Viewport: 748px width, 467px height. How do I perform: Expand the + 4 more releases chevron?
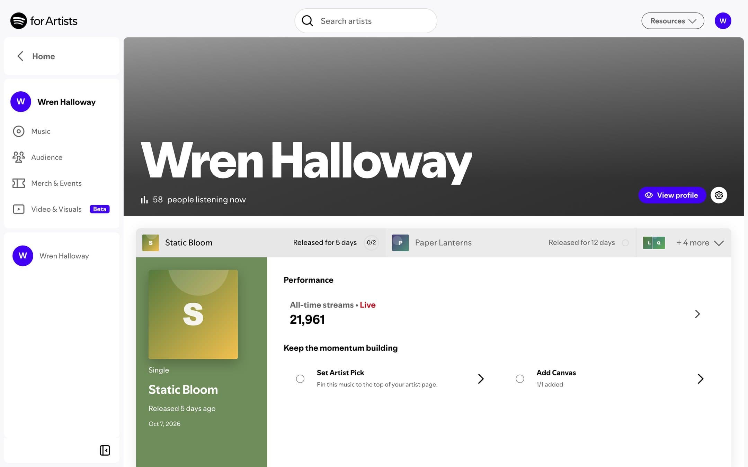[719, 243]
